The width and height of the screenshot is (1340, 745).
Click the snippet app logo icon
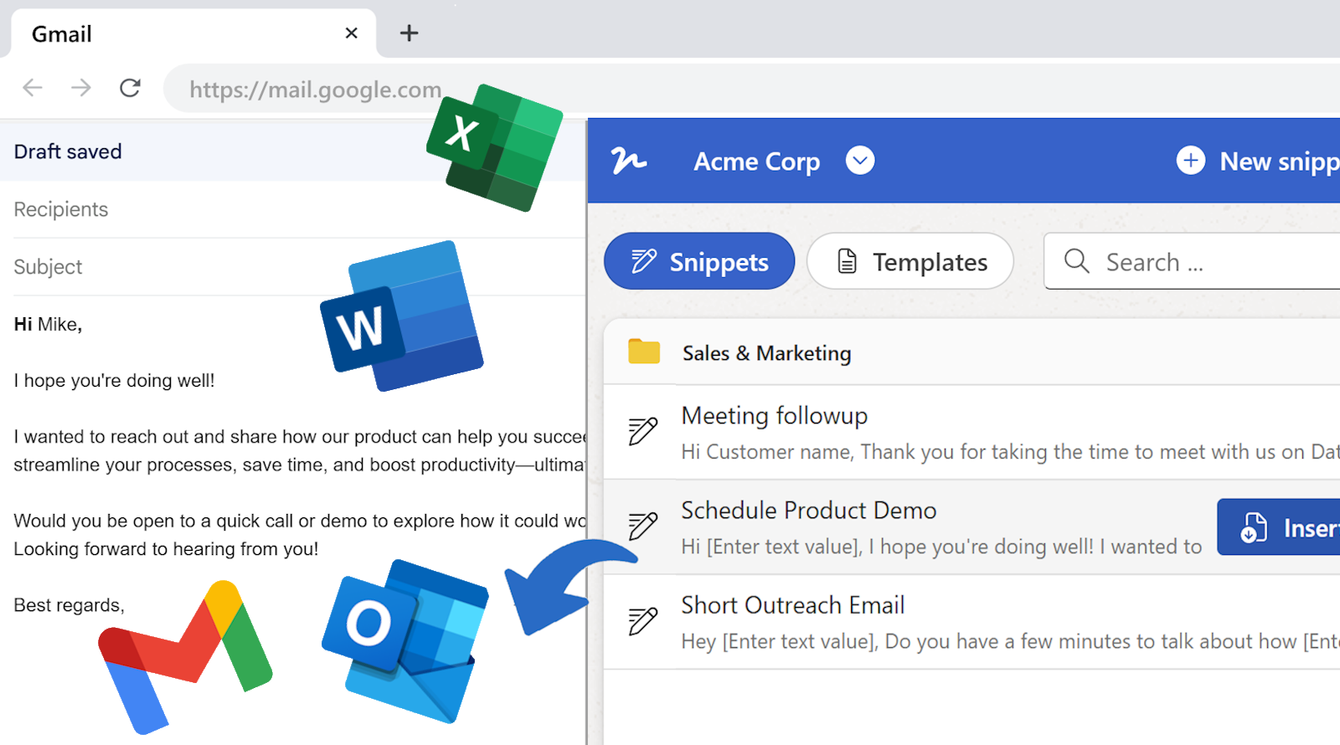coord(628,160)
